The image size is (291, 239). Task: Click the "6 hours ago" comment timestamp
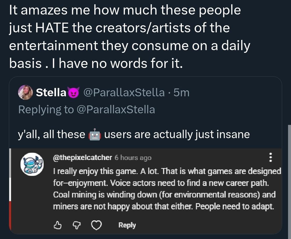pos(133,158)
